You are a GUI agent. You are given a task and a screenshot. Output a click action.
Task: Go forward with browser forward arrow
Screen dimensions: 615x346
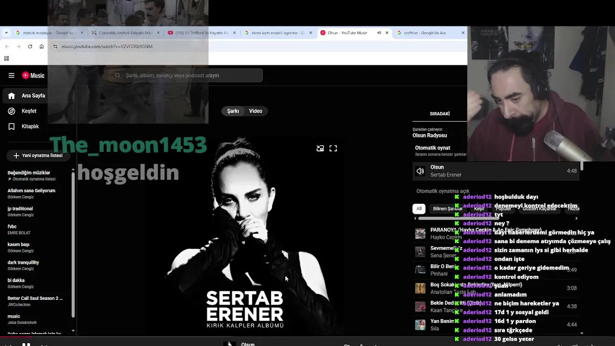point(18,47)
